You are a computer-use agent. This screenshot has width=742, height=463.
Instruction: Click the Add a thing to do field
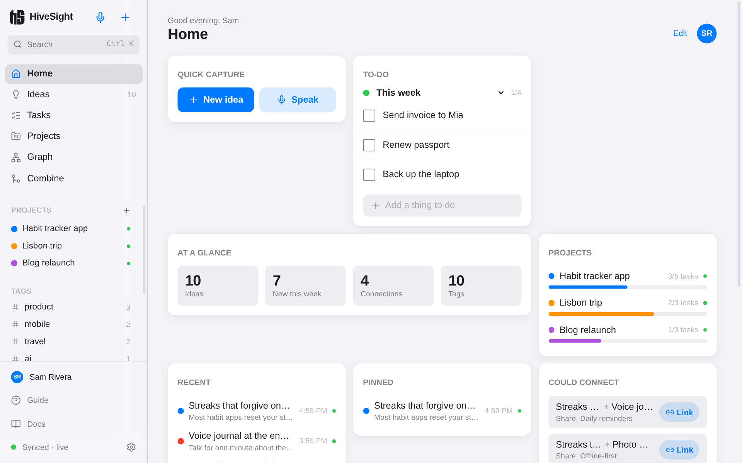tap(442, 205)
